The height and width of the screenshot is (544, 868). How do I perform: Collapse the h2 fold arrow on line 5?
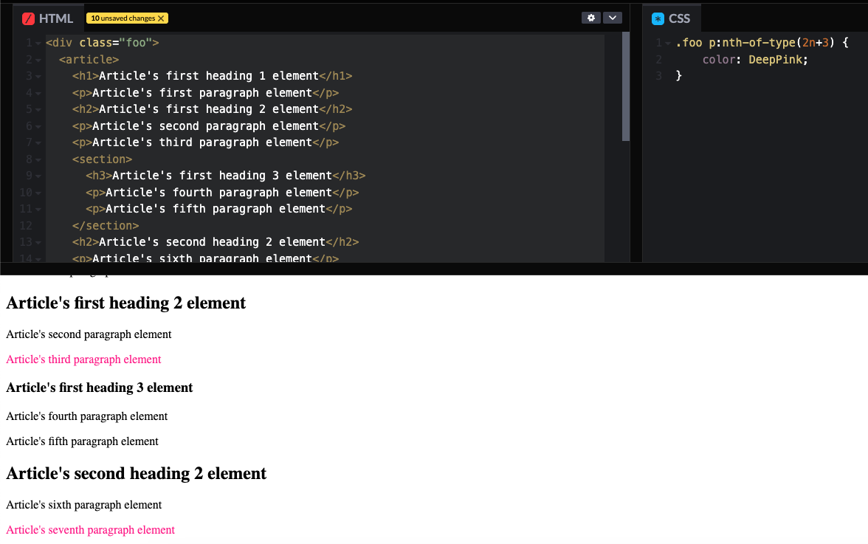[37, 109]
